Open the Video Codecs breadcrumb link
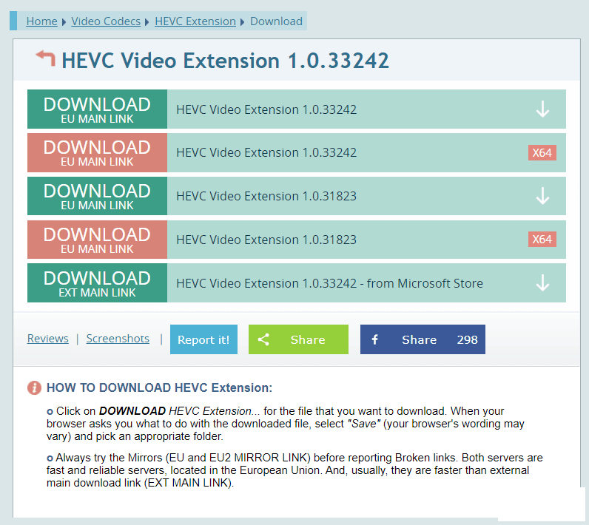This screenshot has height=525, width=589. 106,21
